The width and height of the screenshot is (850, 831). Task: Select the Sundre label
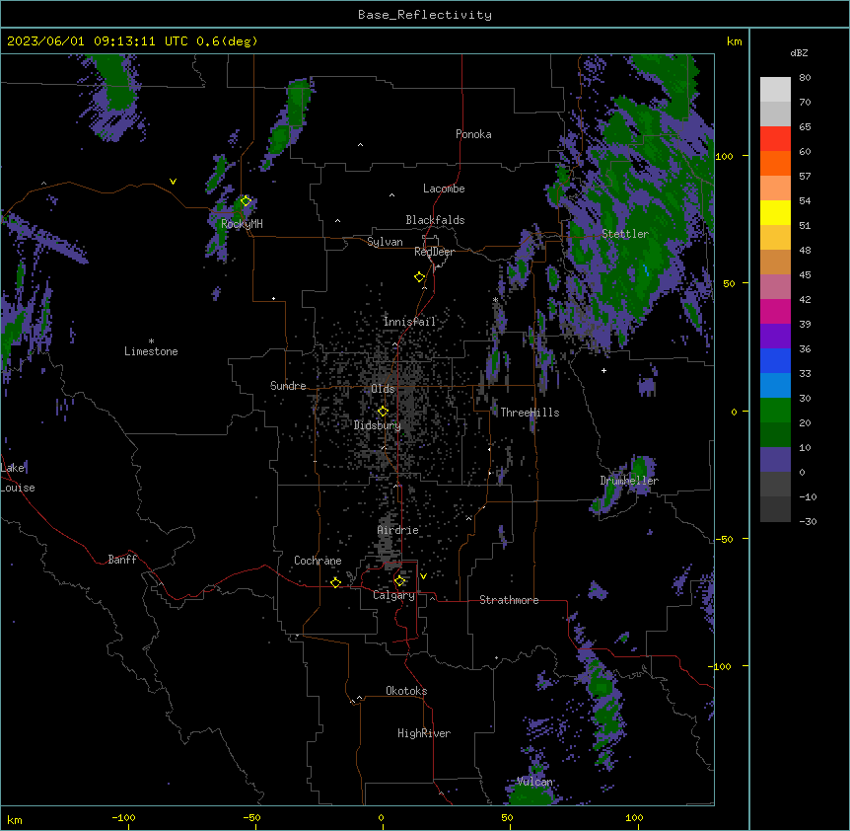[288, 386]
